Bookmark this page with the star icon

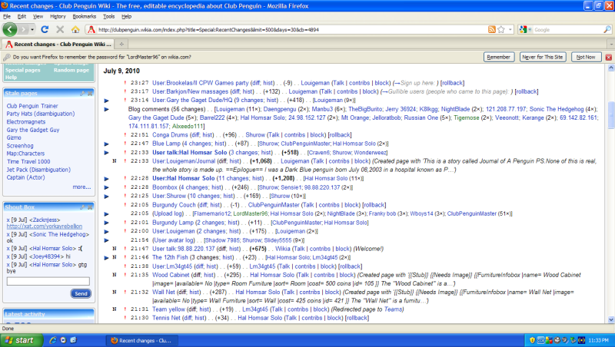coord(501,29)
